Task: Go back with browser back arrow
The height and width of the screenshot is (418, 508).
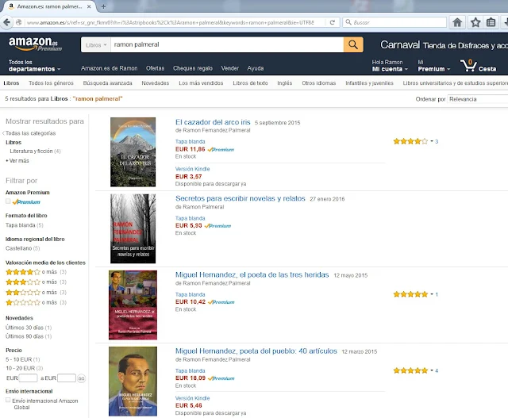Action: [x=6, y=22]
